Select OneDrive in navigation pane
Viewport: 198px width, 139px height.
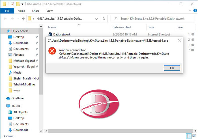(18, 98)
